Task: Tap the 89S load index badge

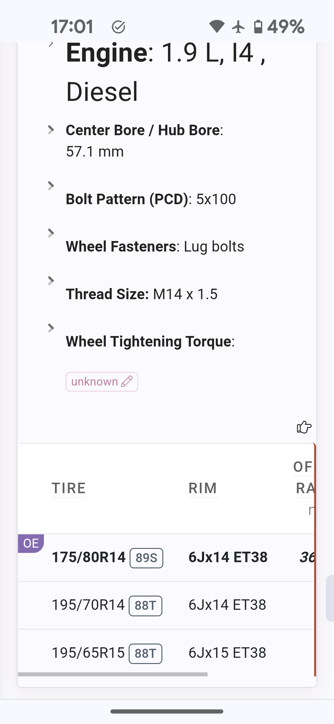Action: tap(146, 558)
